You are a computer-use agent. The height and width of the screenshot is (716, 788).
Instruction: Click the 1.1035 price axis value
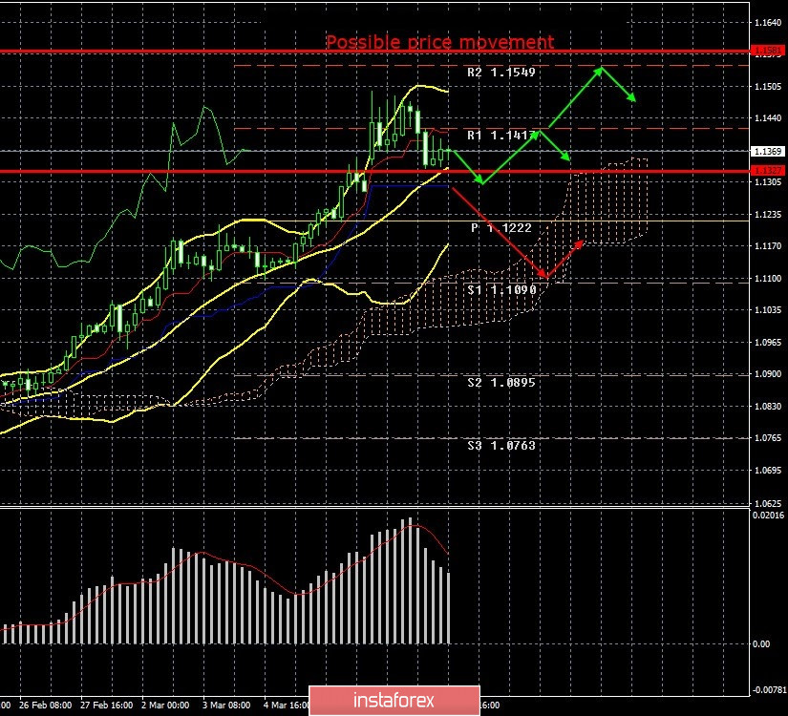click(768, 310)
